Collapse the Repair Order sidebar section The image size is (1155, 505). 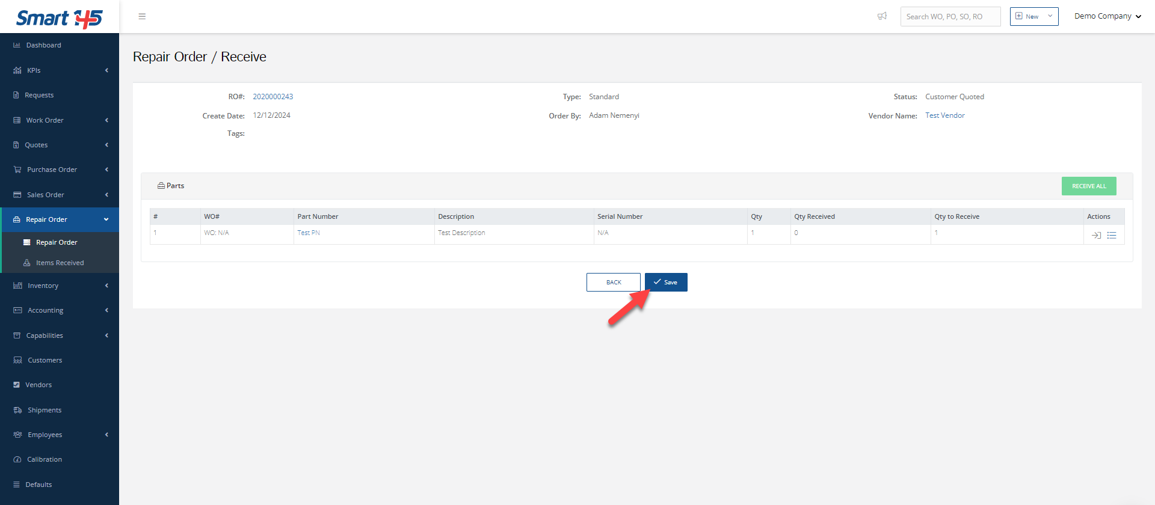pos(59,219)
